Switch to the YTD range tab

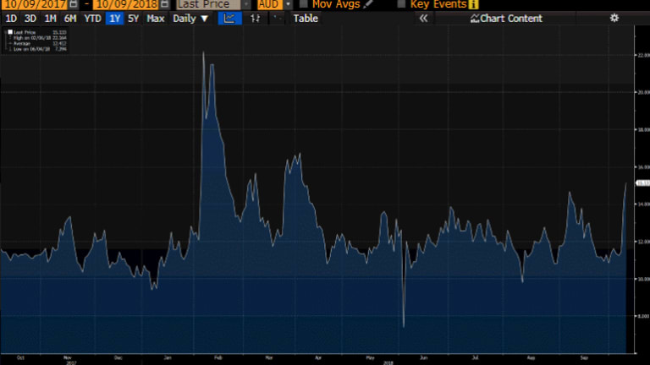[92, 18]
